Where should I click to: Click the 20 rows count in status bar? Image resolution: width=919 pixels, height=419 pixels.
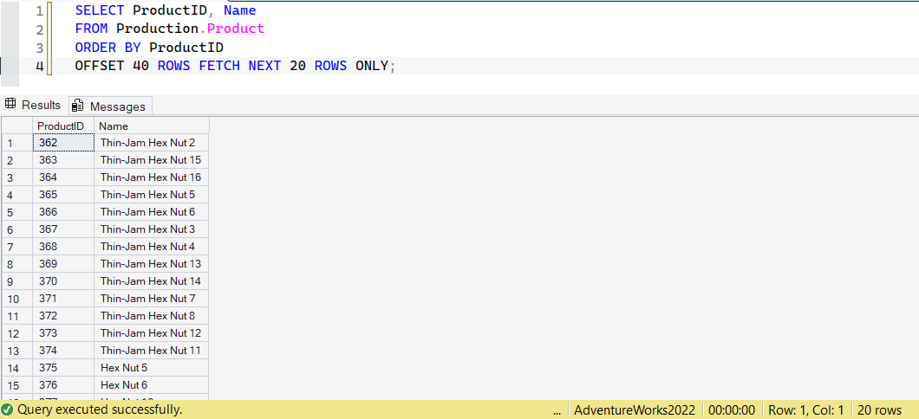pos(879,409)
